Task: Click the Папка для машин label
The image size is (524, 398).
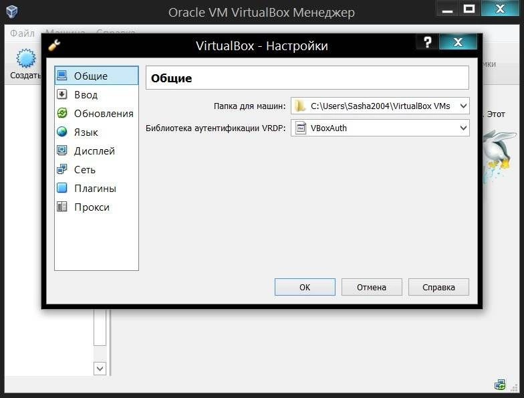Action: coord(250,106)
